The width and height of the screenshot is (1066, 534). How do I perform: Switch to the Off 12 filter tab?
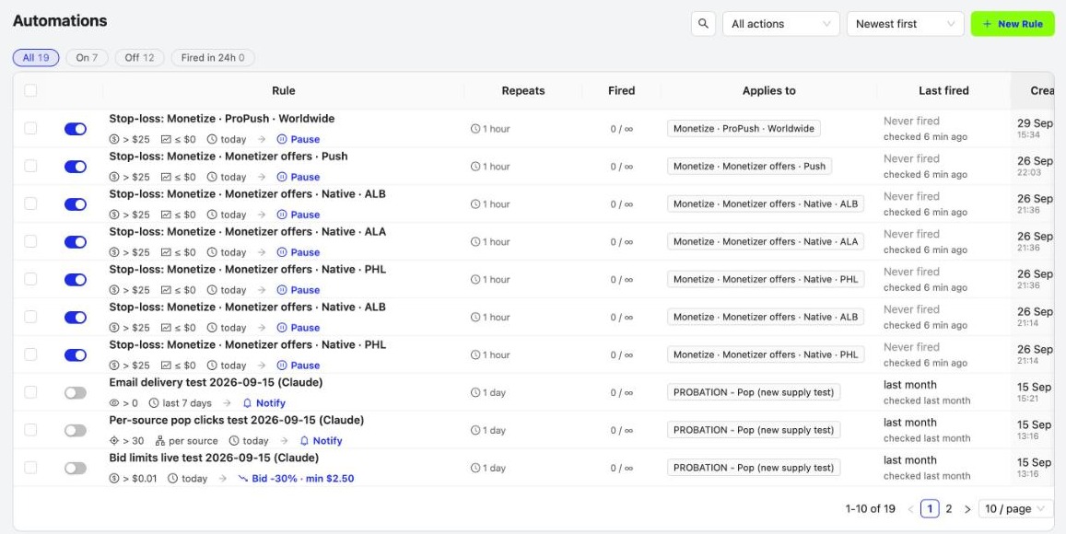(x=139, y=58)
